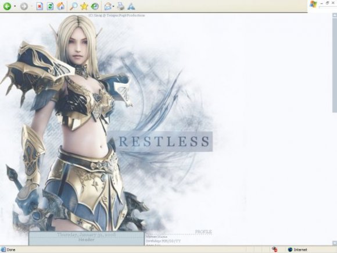Click the vertical scrollbar thumb
The width and height of the screenshot is (337, 253).
pyautogui.click(x=335, y=65)
